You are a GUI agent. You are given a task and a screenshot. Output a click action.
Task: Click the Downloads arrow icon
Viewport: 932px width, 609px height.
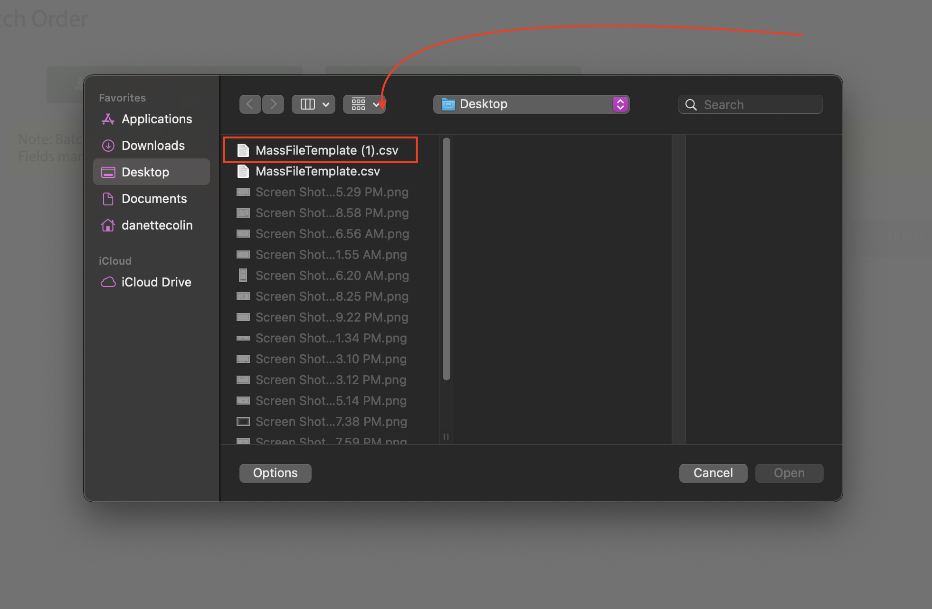pyautogui.click(x=108, y=146)
